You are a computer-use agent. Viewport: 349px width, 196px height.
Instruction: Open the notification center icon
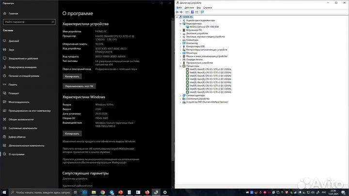pyautogui.click(x=343, y=193)
